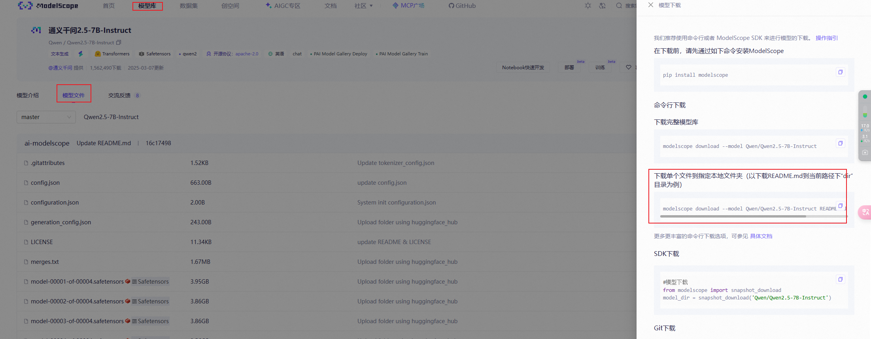Click Notebook快速开发 button
The height and width of the screenshot is (339, 871).
(x=523, y=68)
